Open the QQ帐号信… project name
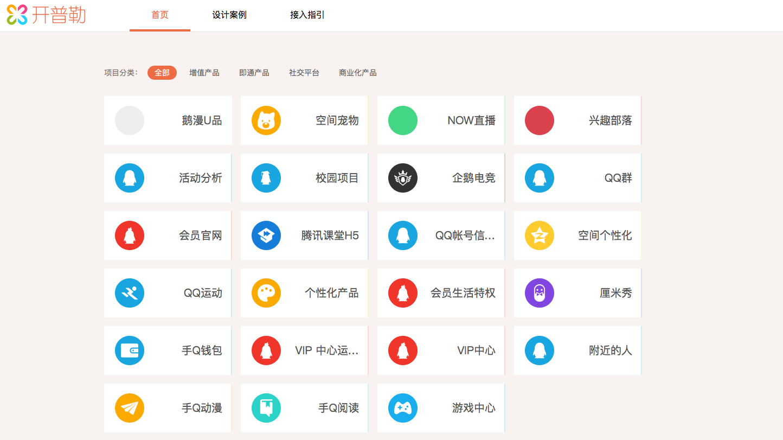The height and width of the screenshot is (440, 783). point(465,235)
